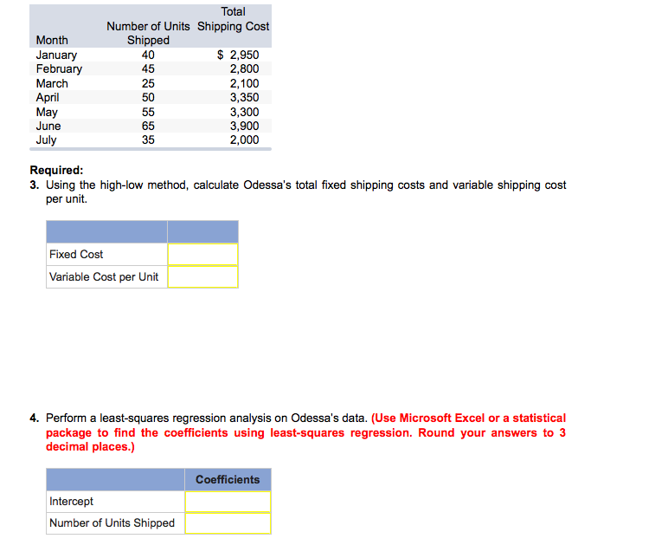The width and height of the screenshot is (655, 558).
Task: Click the 25 units shipped cell
Action: (x=148, y=83)
